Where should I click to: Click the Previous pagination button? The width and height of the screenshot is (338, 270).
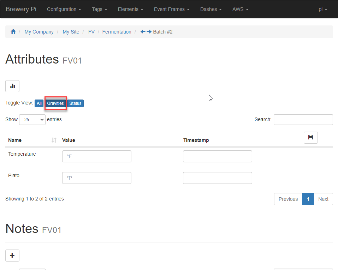(x=288, y=199)
